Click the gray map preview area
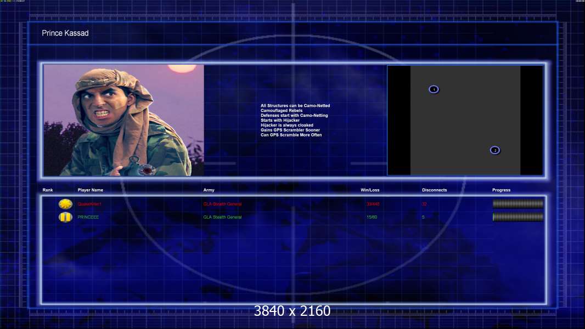This screenshot has height=329, width=585. pyautogui.click(x=465, y=120)
